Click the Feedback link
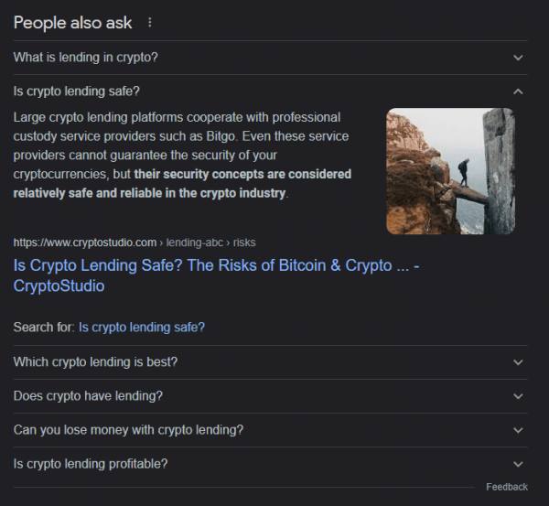The width and height of the screenshot is (549, 506). 507,487
